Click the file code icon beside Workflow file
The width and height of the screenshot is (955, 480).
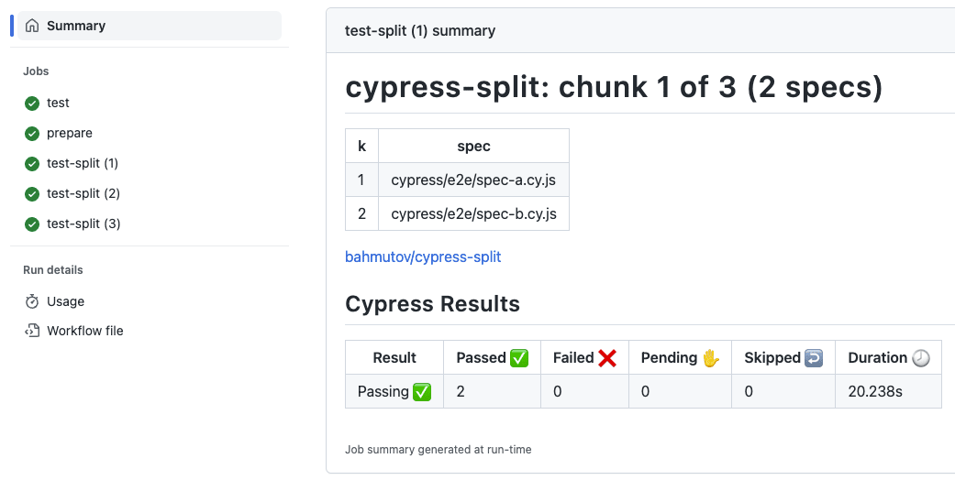[x=32, y=331]
